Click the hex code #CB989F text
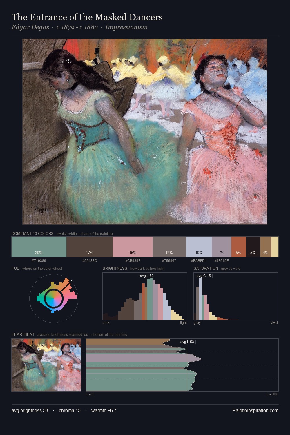 click(133, 261)
